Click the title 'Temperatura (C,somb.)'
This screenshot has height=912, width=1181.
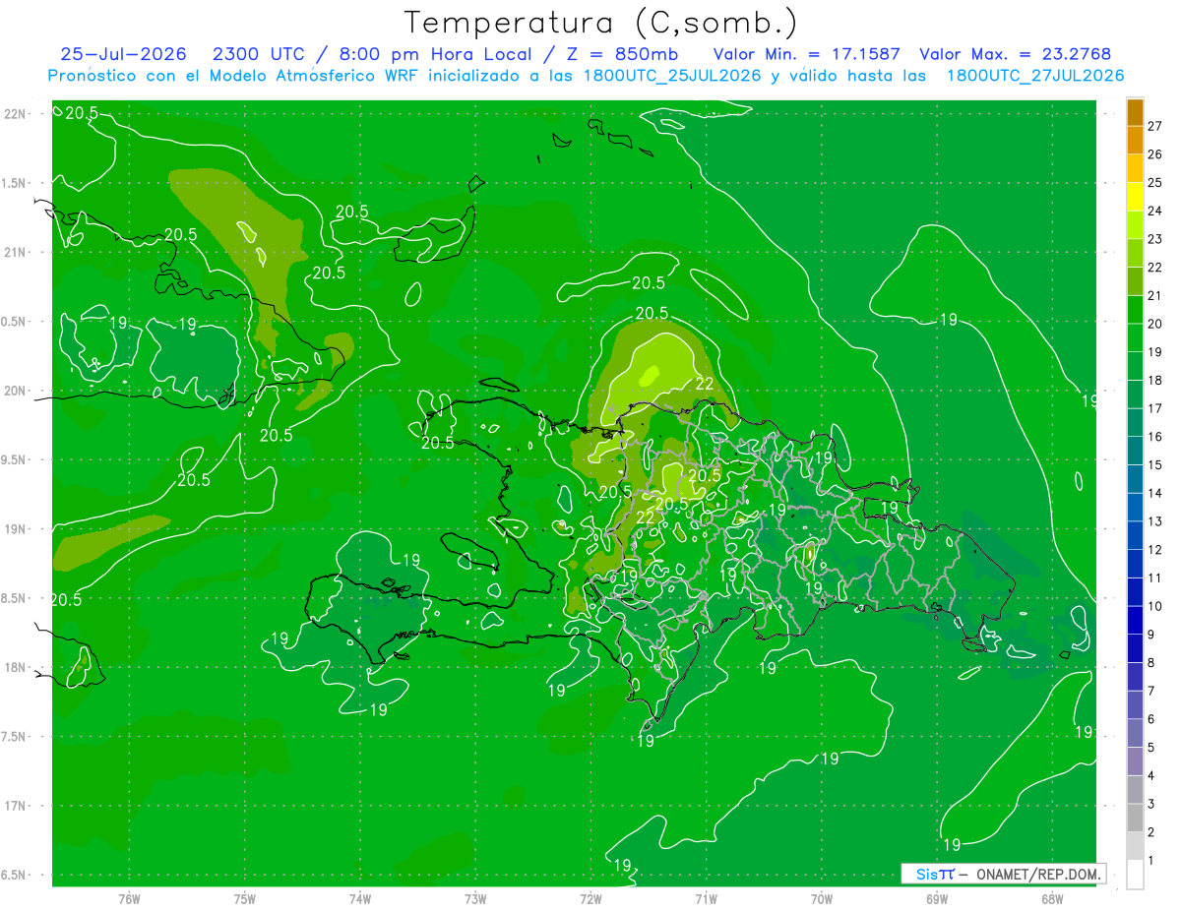point(600,23)
